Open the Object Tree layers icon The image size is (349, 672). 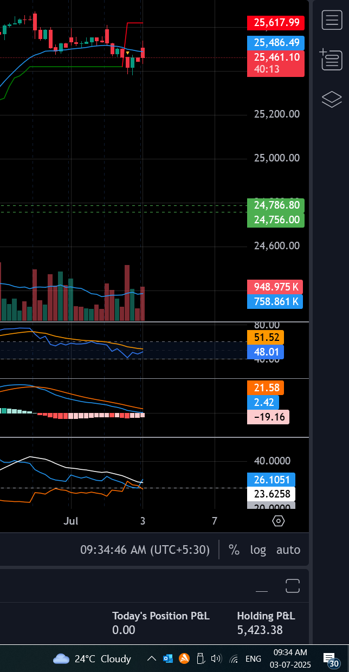coord(331,99)
